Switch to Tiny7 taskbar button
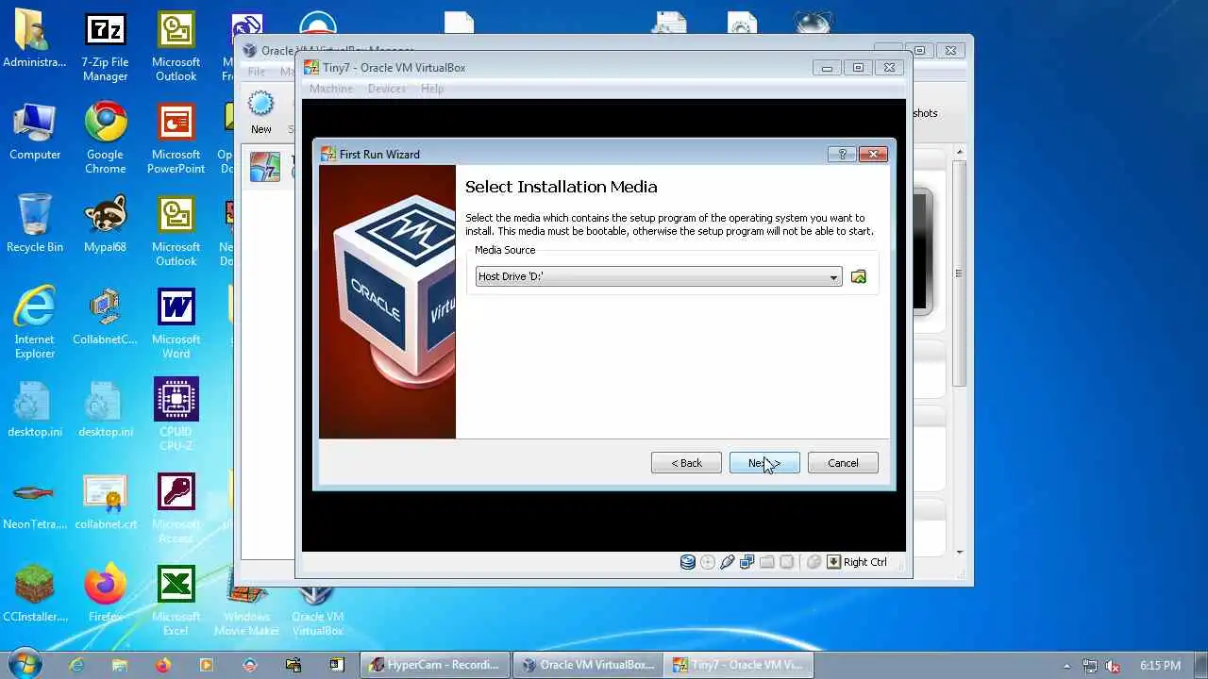Screen dimensions: 1208x679 click(739, 665)
